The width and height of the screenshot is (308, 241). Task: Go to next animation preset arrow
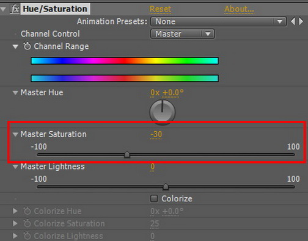coord(301,21)
